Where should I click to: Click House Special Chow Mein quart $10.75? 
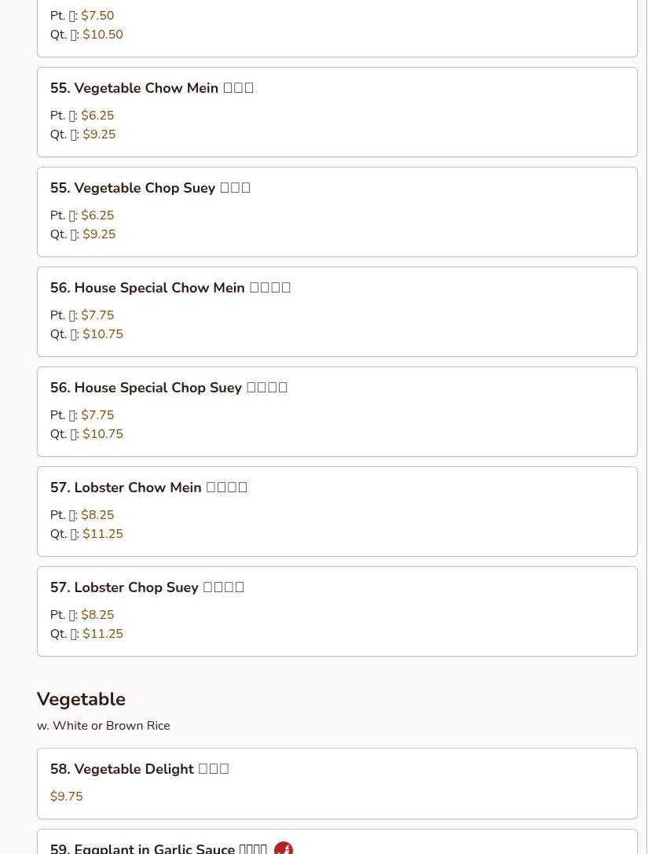click(103, 334)
